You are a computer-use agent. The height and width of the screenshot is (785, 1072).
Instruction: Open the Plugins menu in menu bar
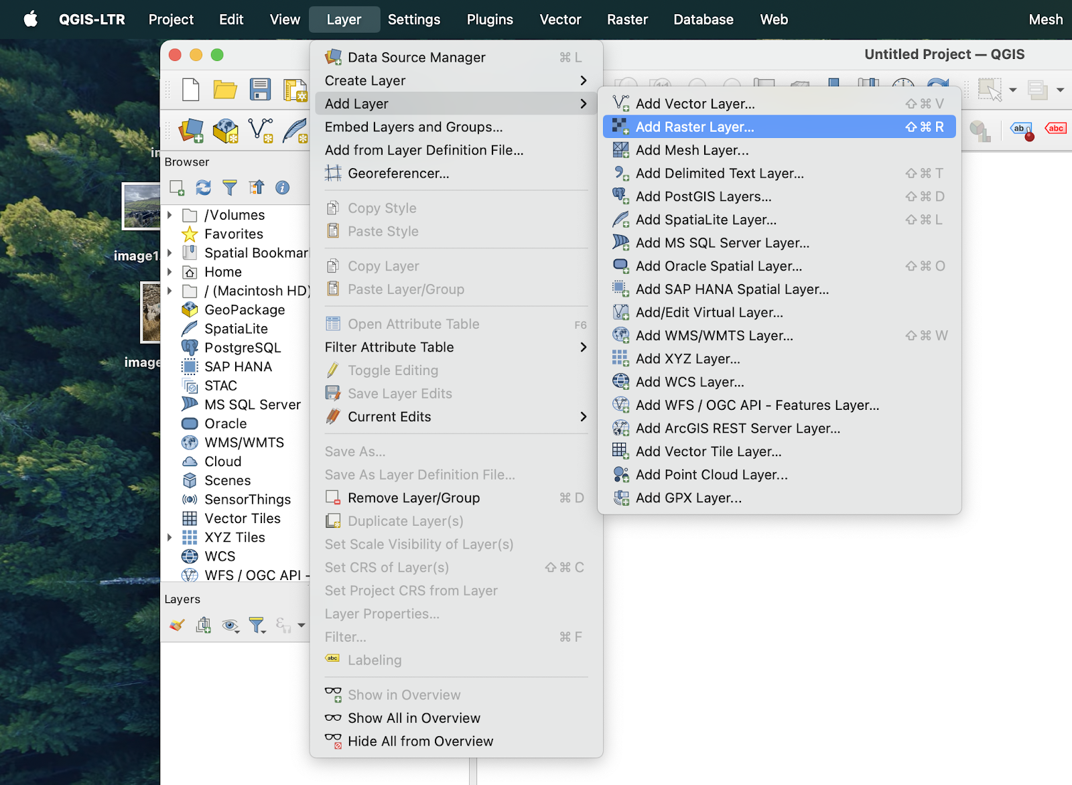(490, 19)
